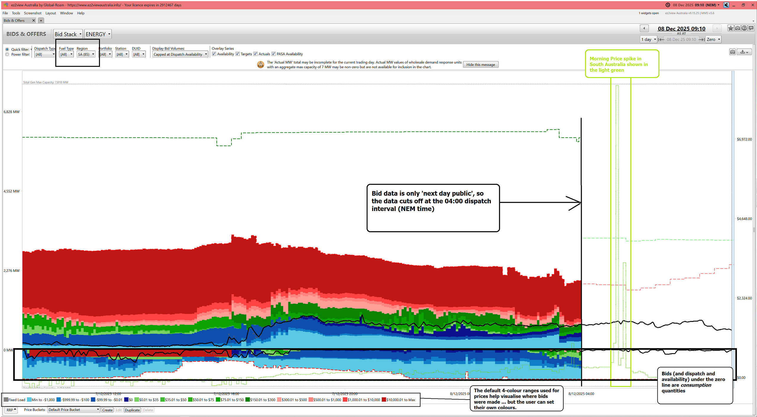
Task: Open the Tools menu
Action: (x=16, y=13)
